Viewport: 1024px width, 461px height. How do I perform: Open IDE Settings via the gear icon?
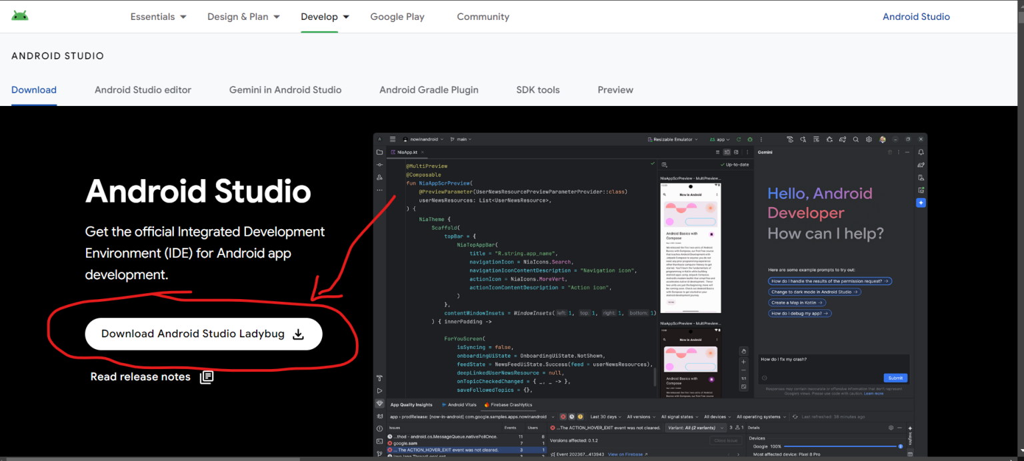point(869,139)
